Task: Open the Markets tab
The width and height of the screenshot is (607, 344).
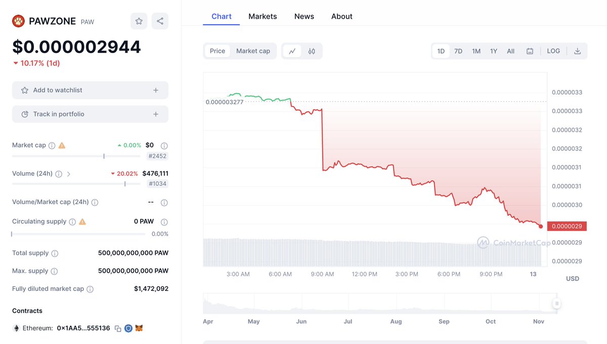Action: tap(263, 16)
